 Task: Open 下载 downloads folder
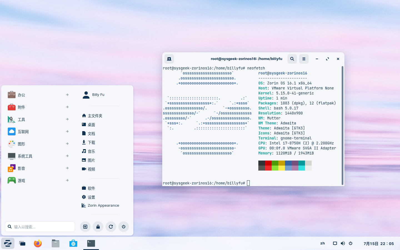point(88,142)
